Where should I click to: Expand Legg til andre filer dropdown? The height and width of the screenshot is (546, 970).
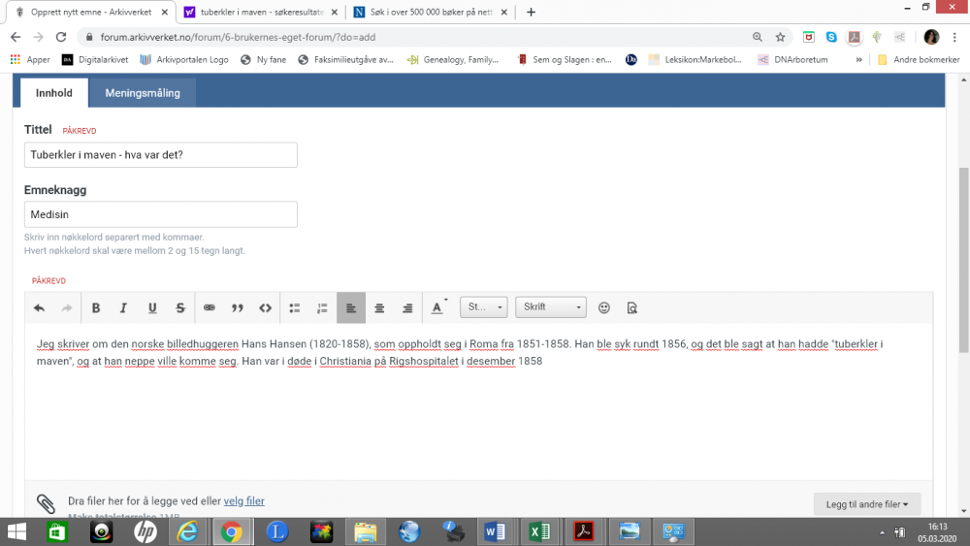point(866,504)
